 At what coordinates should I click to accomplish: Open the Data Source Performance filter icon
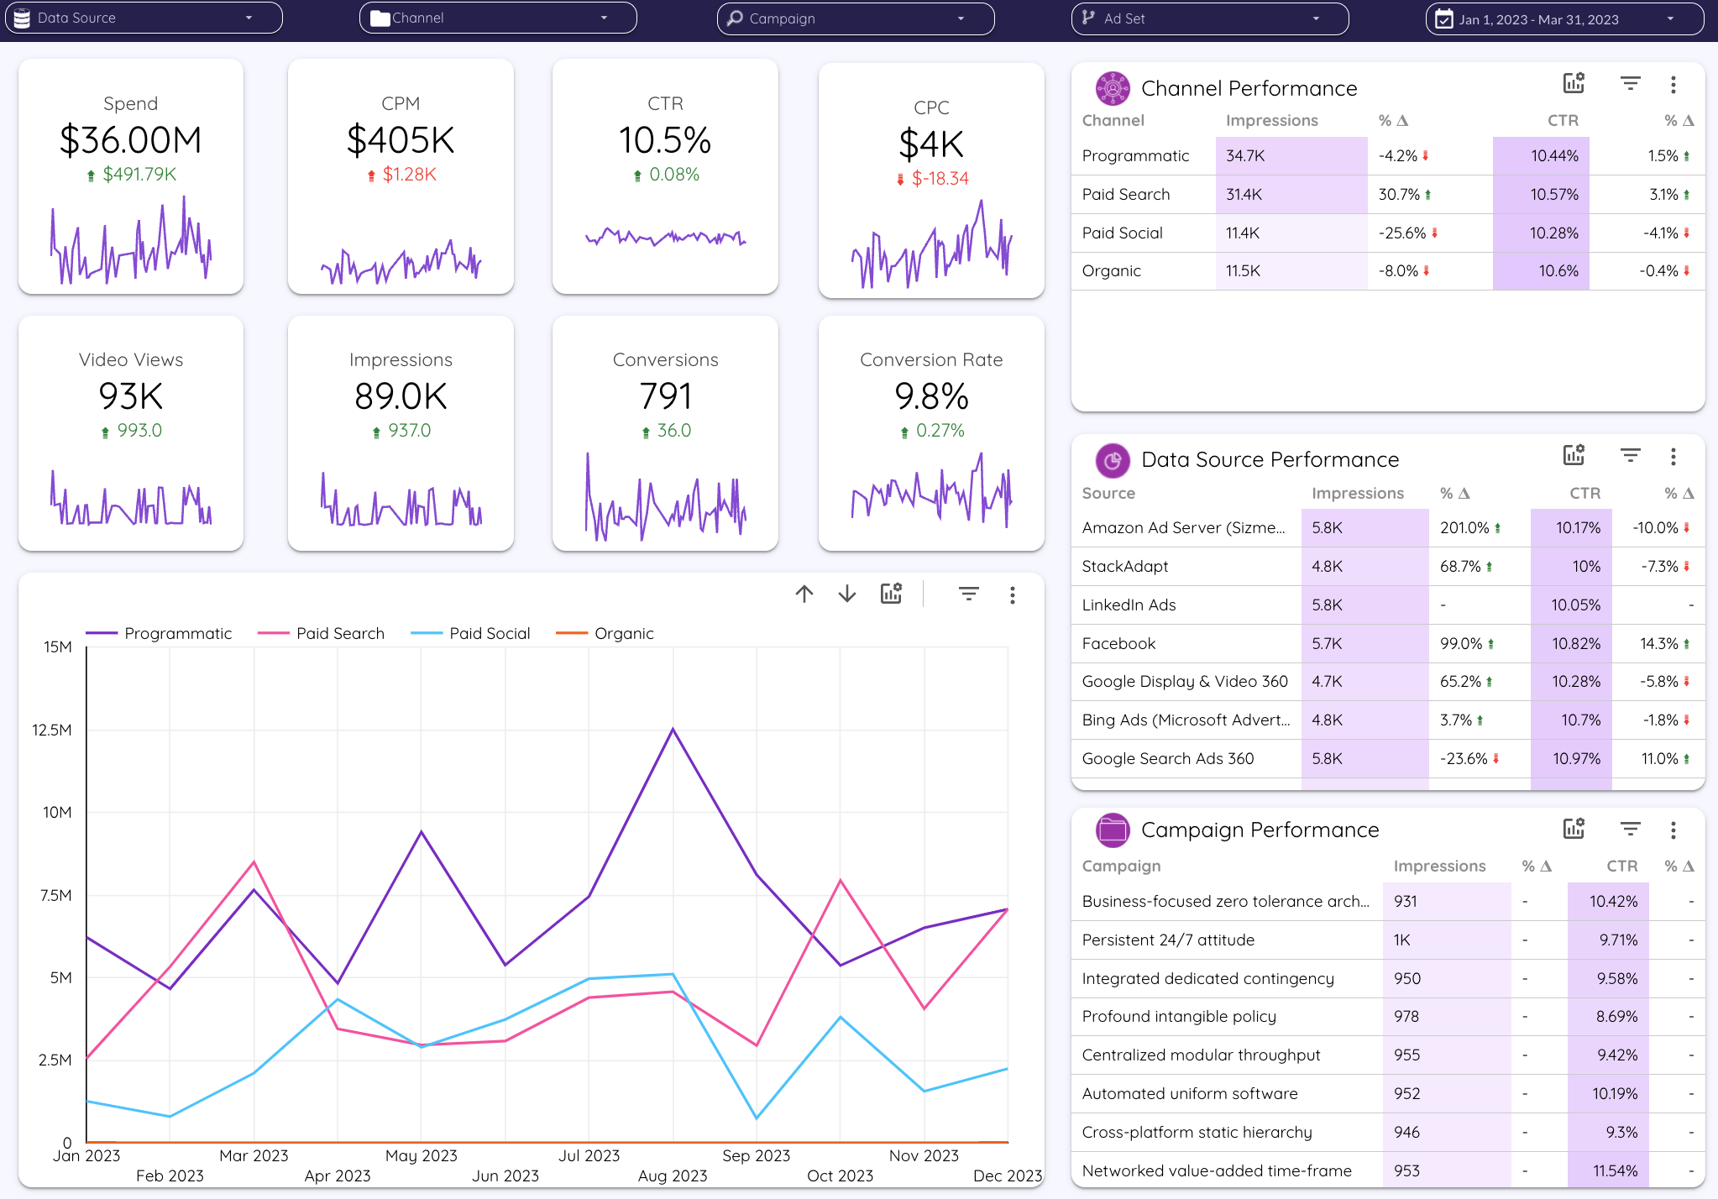[x=1631, y=455]
